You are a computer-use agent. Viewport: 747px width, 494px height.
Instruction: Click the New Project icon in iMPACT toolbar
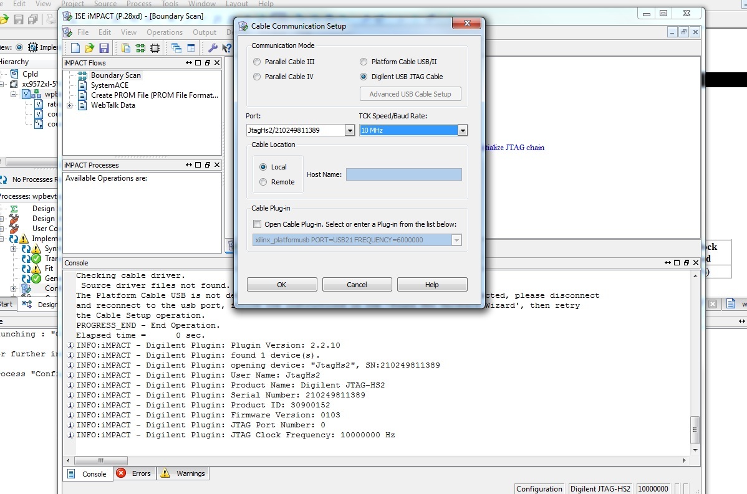75,47
